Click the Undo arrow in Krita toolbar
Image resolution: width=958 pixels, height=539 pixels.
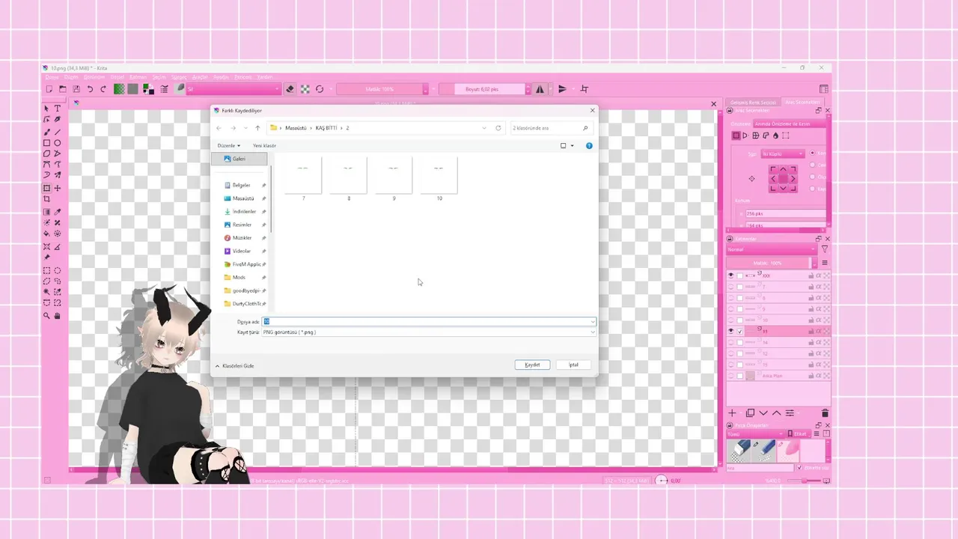pos(90,89)
